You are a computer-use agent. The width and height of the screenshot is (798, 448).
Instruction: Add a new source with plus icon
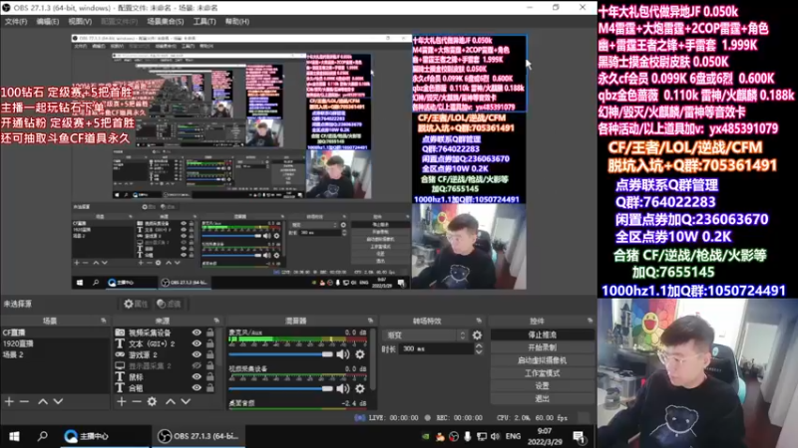(121, 402)
